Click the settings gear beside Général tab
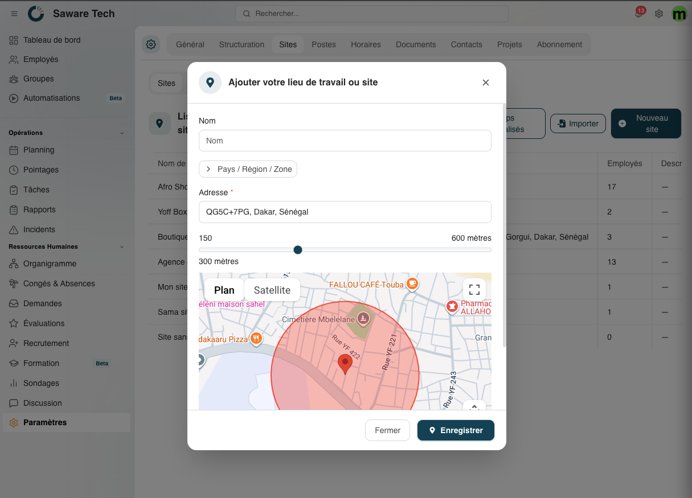The image size is (692, 498). (151, 44)
